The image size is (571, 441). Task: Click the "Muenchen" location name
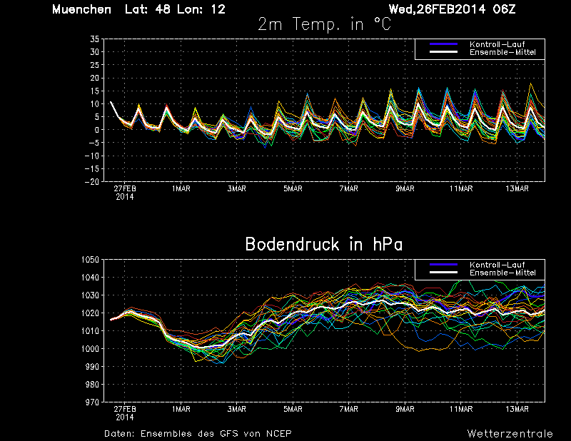[x=81, y=9]
